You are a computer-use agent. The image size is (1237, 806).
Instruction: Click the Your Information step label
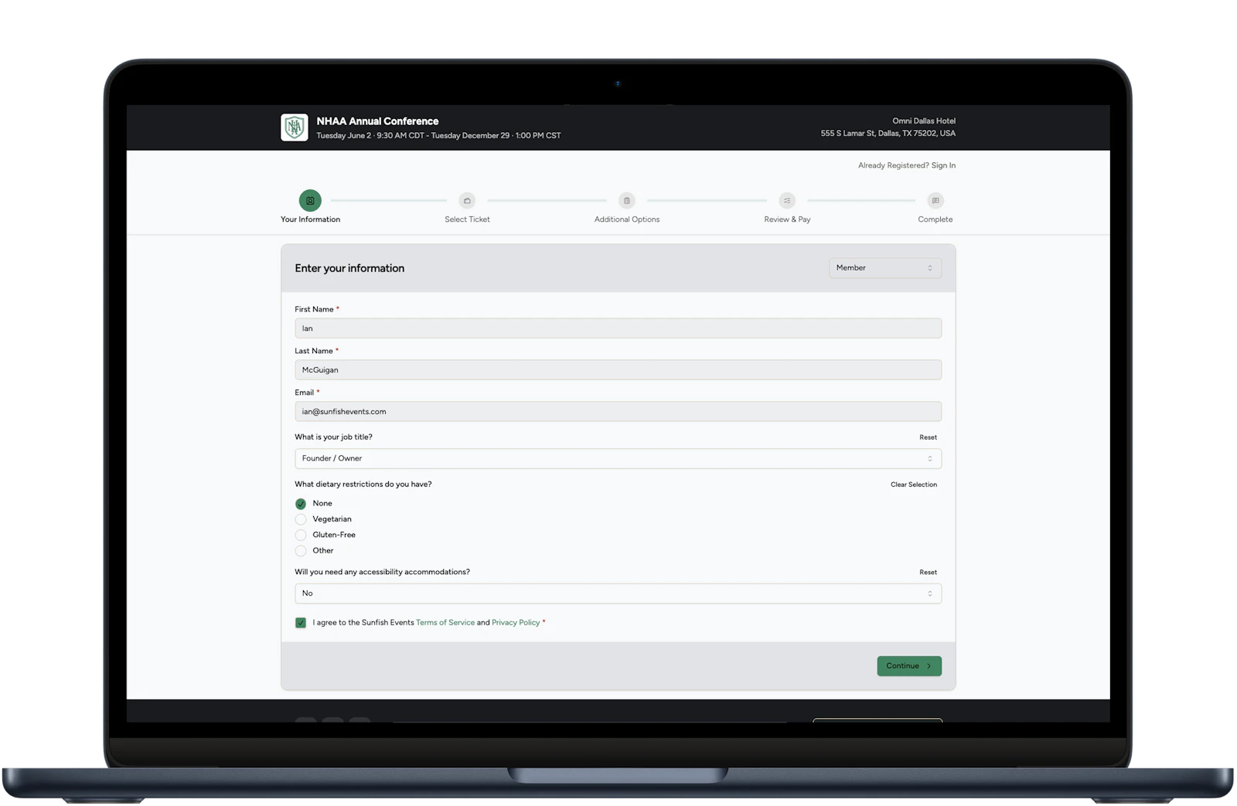pyautogui.click(x=310, y=219)
